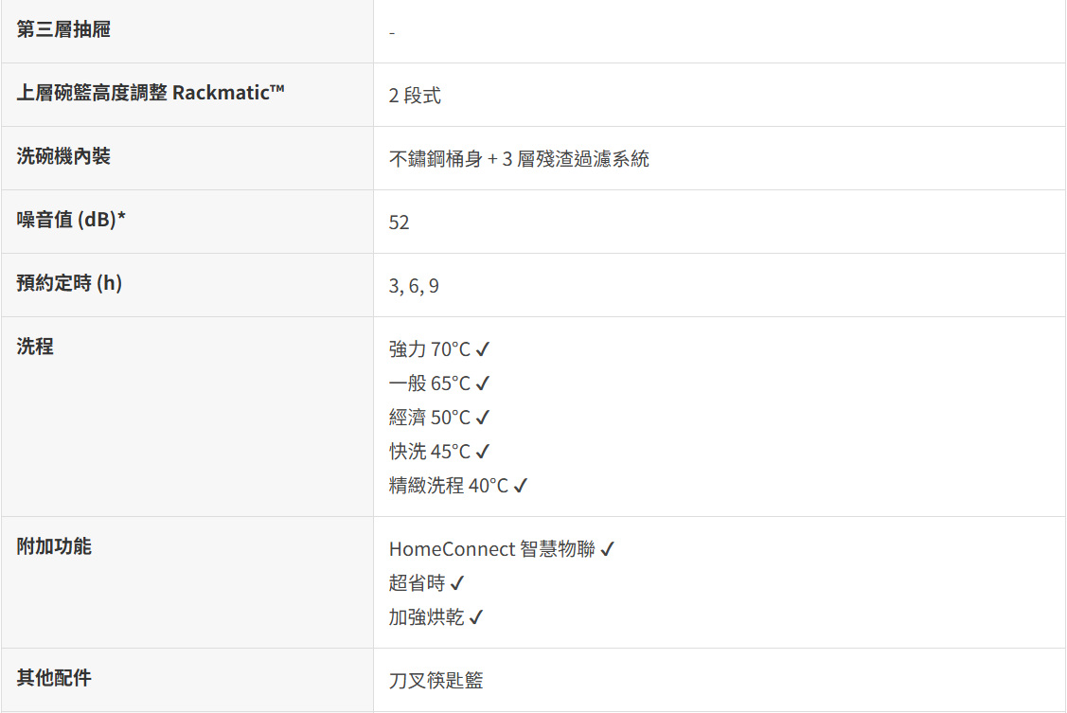Click the 洗程 row heading

[35, 347]
